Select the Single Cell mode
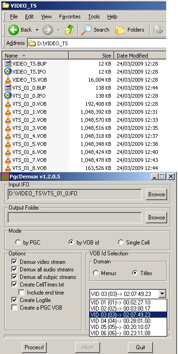 pos(121,243)
